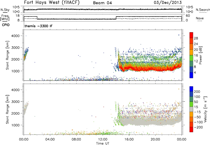The image size is (210, 145).
Task: Click the gray segment of velocity colorbar
Action: tap(191, 109)
